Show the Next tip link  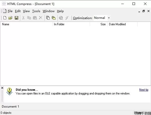click(144, 90)
